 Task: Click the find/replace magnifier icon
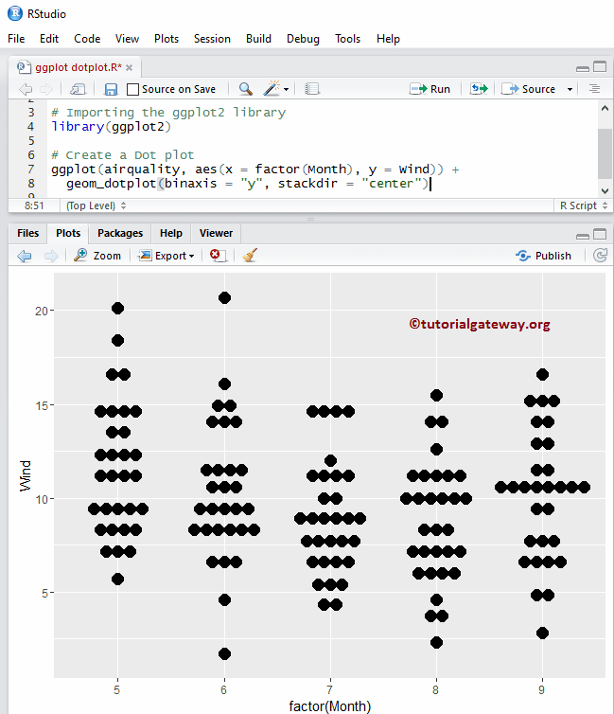pyautogui.click(x=245, y=89)
